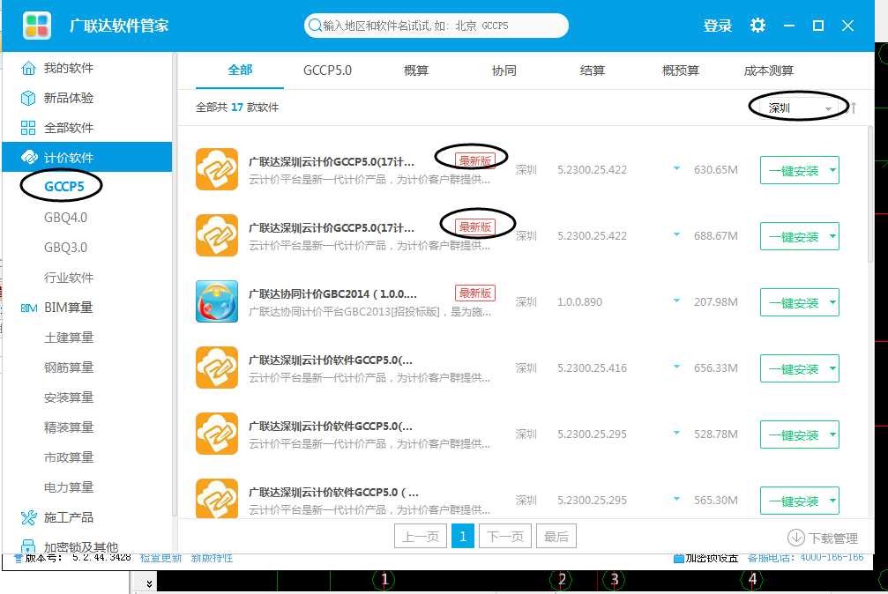Image resolution: width=888 pixels, height=594 pixels.
Task: Select 行业软件 in sidebar
Action: pyautogui.click(x=69, y=278)
